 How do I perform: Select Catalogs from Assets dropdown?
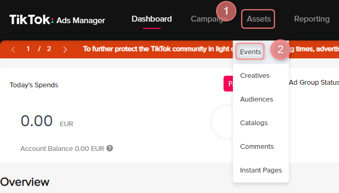click(254, 123)
